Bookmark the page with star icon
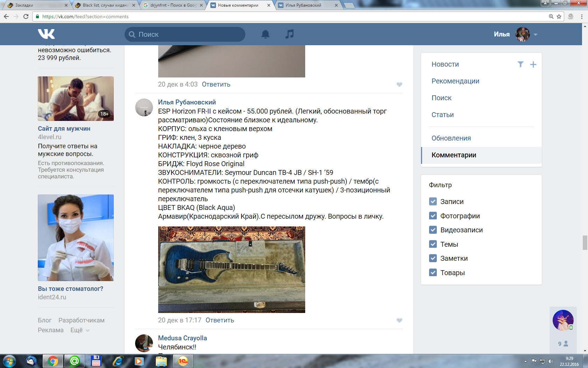Viewport: 588px width, 368px height. point(559,16)
